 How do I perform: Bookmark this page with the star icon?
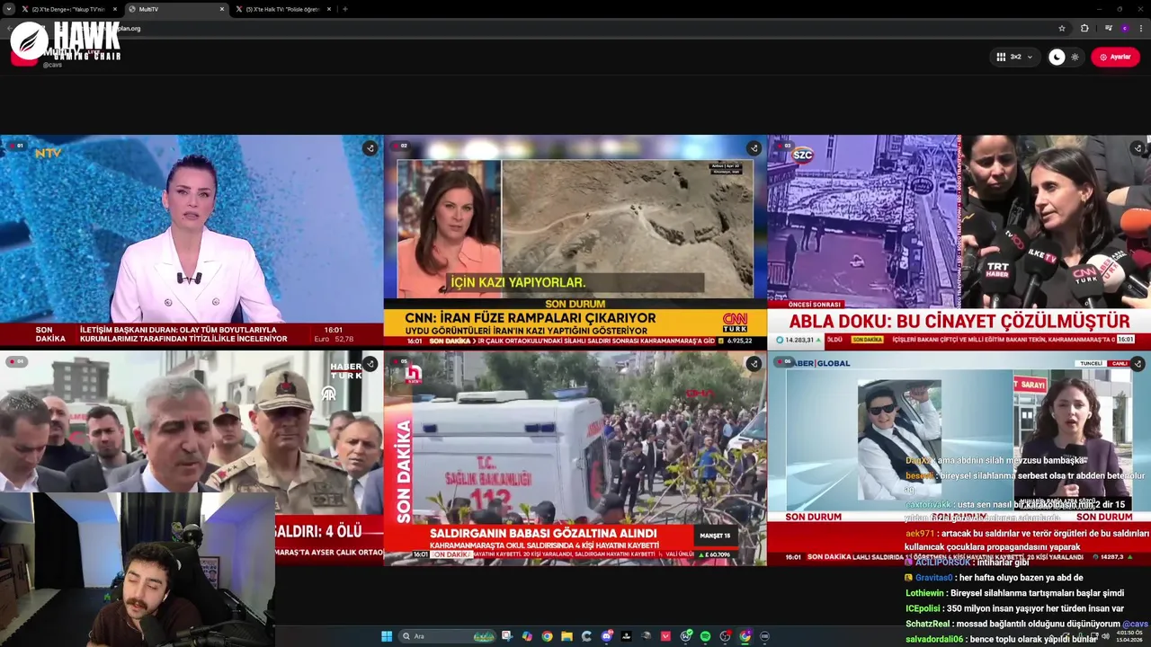pos(1062,28)
